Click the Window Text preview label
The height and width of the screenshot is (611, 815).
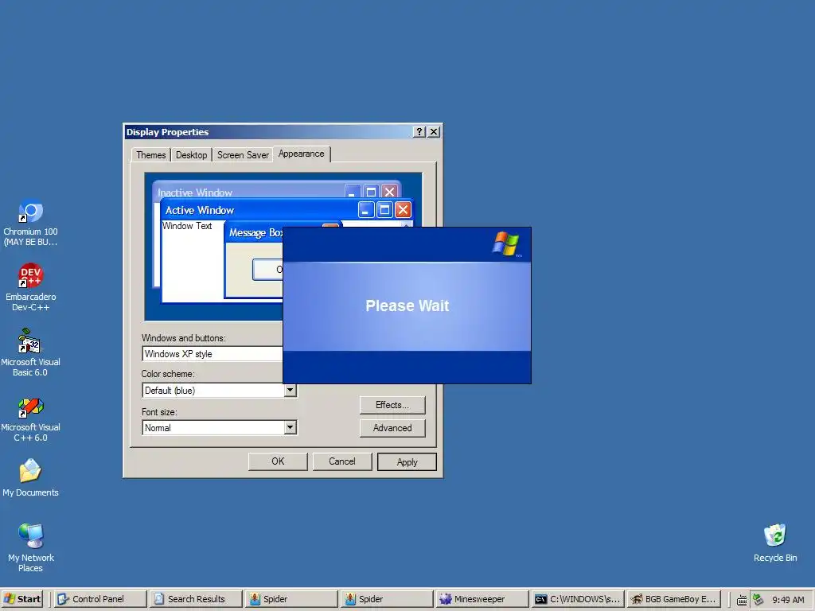[187, 226]
